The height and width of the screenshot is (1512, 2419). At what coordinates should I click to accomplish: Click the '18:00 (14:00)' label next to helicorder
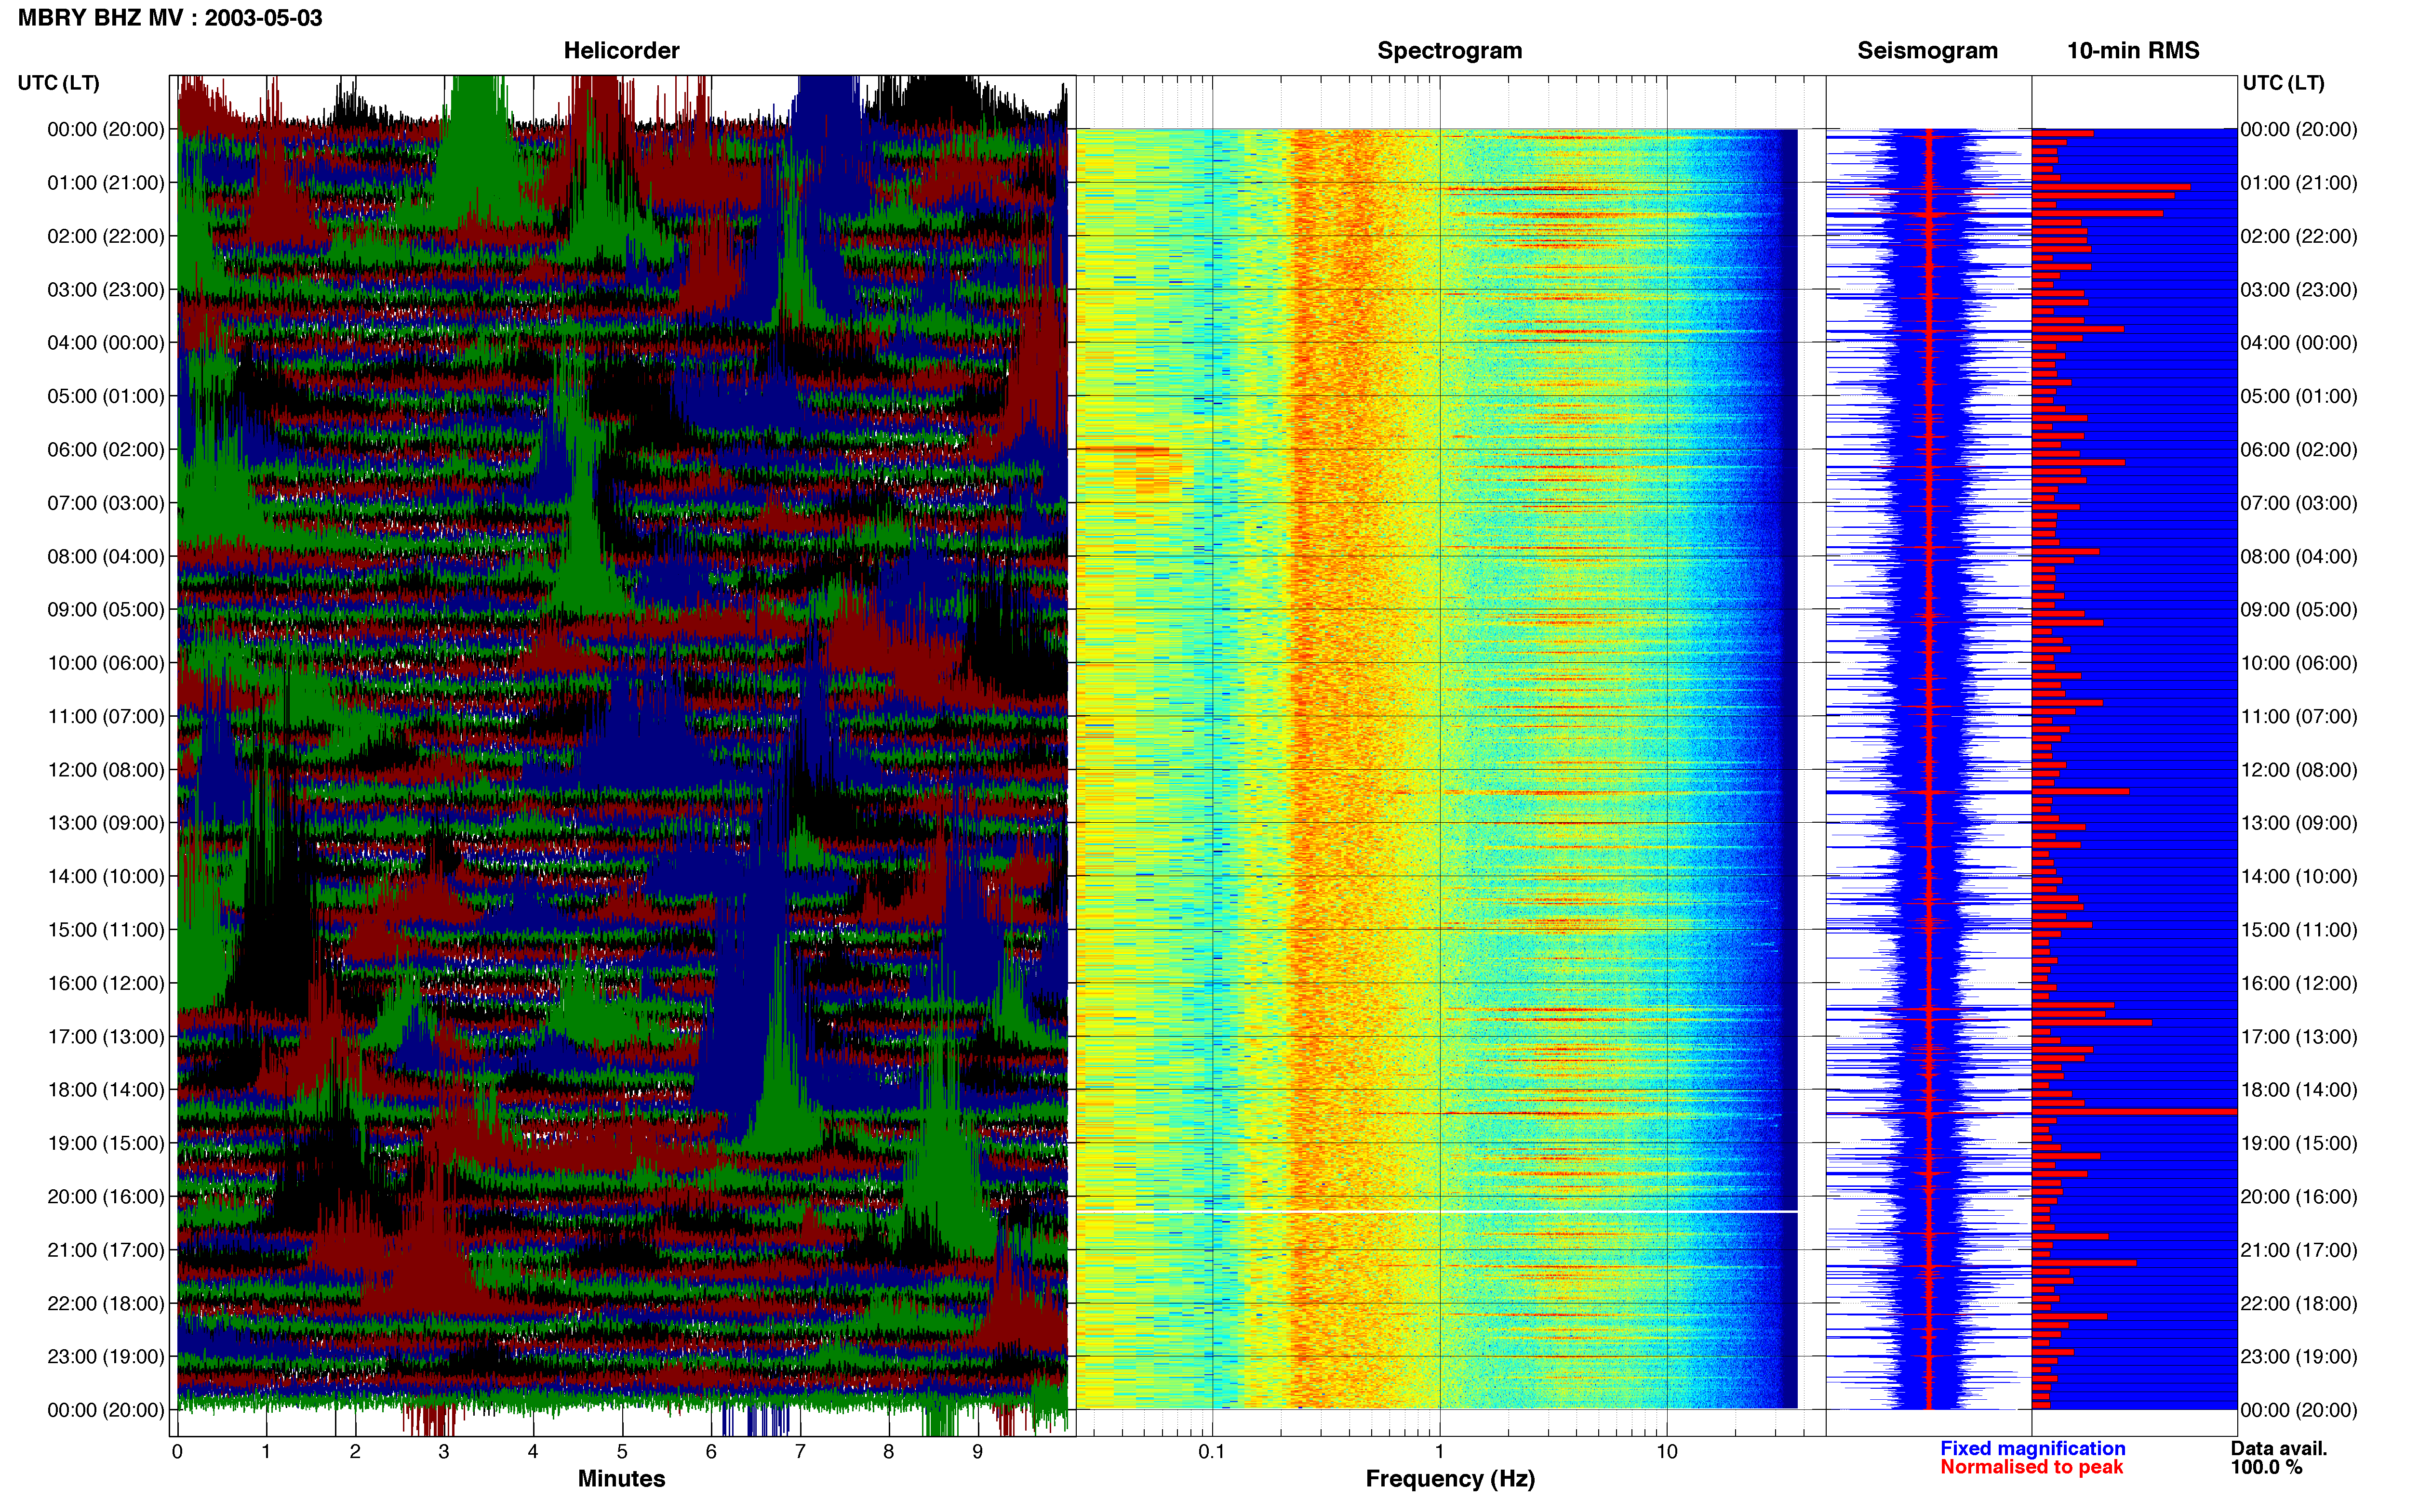106,1090
